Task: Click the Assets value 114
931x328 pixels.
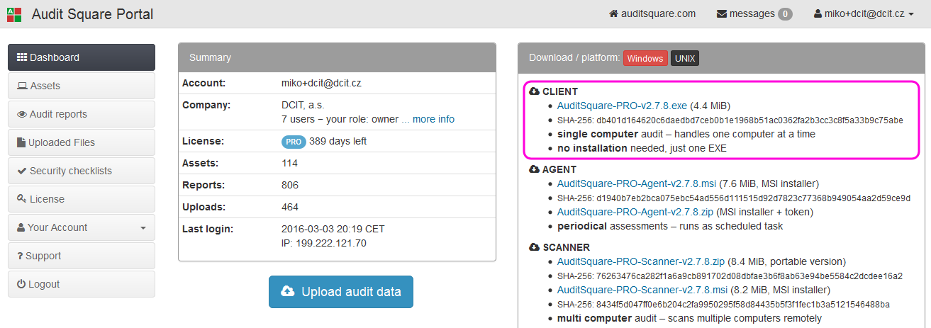Action: (290, 163)
